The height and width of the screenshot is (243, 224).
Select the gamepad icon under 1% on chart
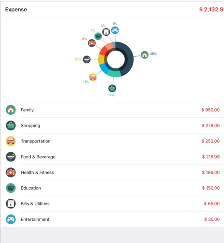click(x=115, y=30)
